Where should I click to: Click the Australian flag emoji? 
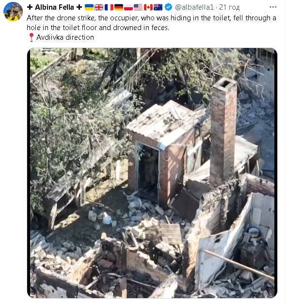tap(158, 7)
